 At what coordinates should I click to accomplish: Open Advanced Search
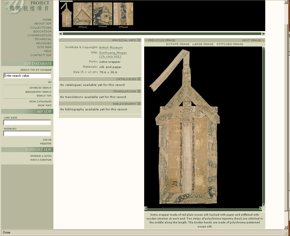[x=40, y=88]
